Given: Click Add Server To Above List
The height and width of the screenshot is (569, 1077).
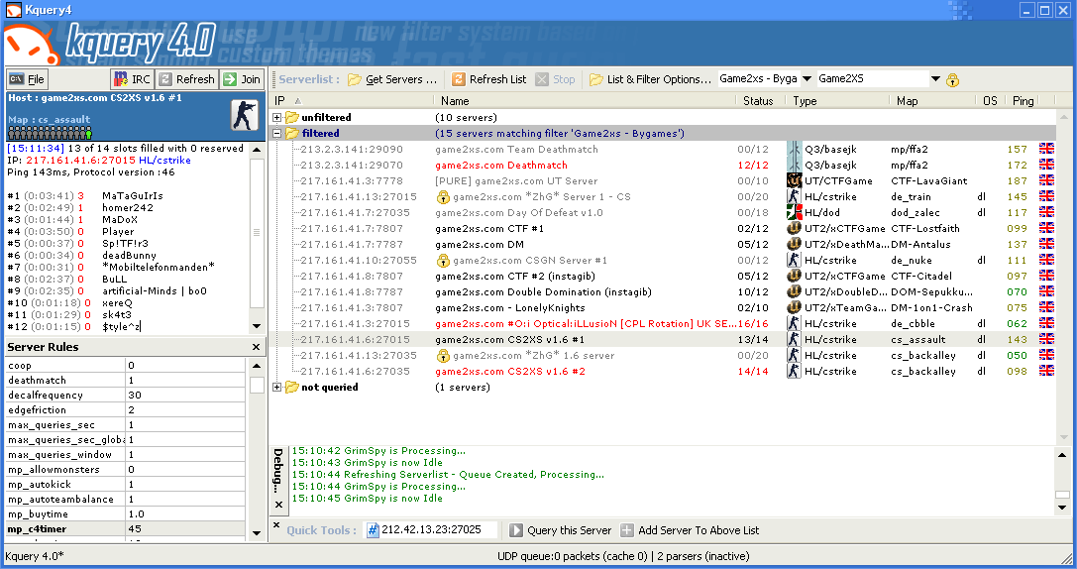Looking at the screenshot, I should point(691,530).
